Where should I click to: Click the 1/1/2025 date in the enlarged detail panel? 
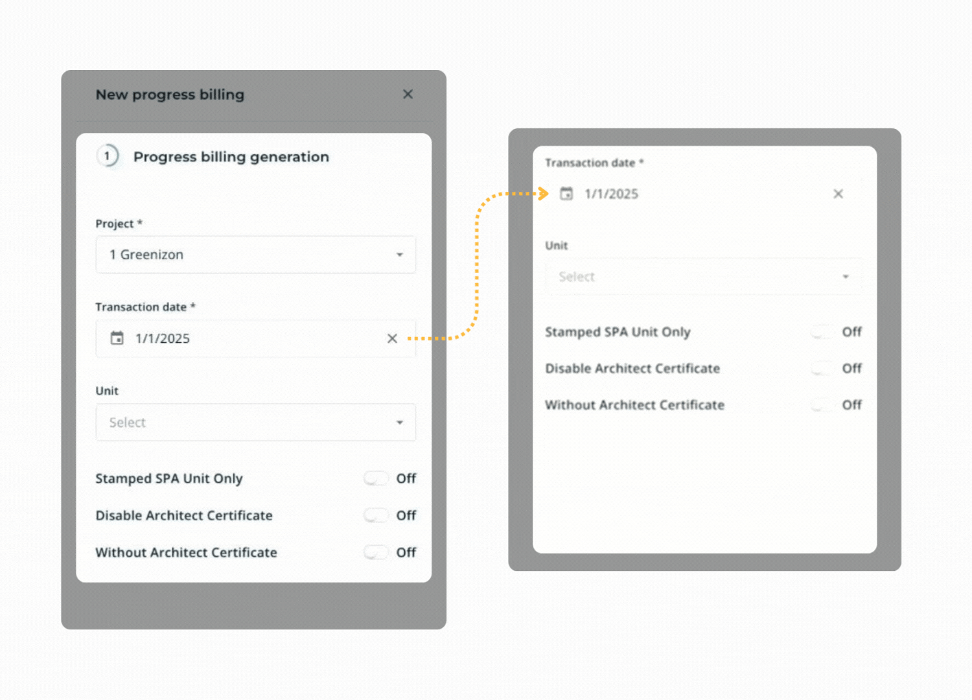[x=611, y=194]
